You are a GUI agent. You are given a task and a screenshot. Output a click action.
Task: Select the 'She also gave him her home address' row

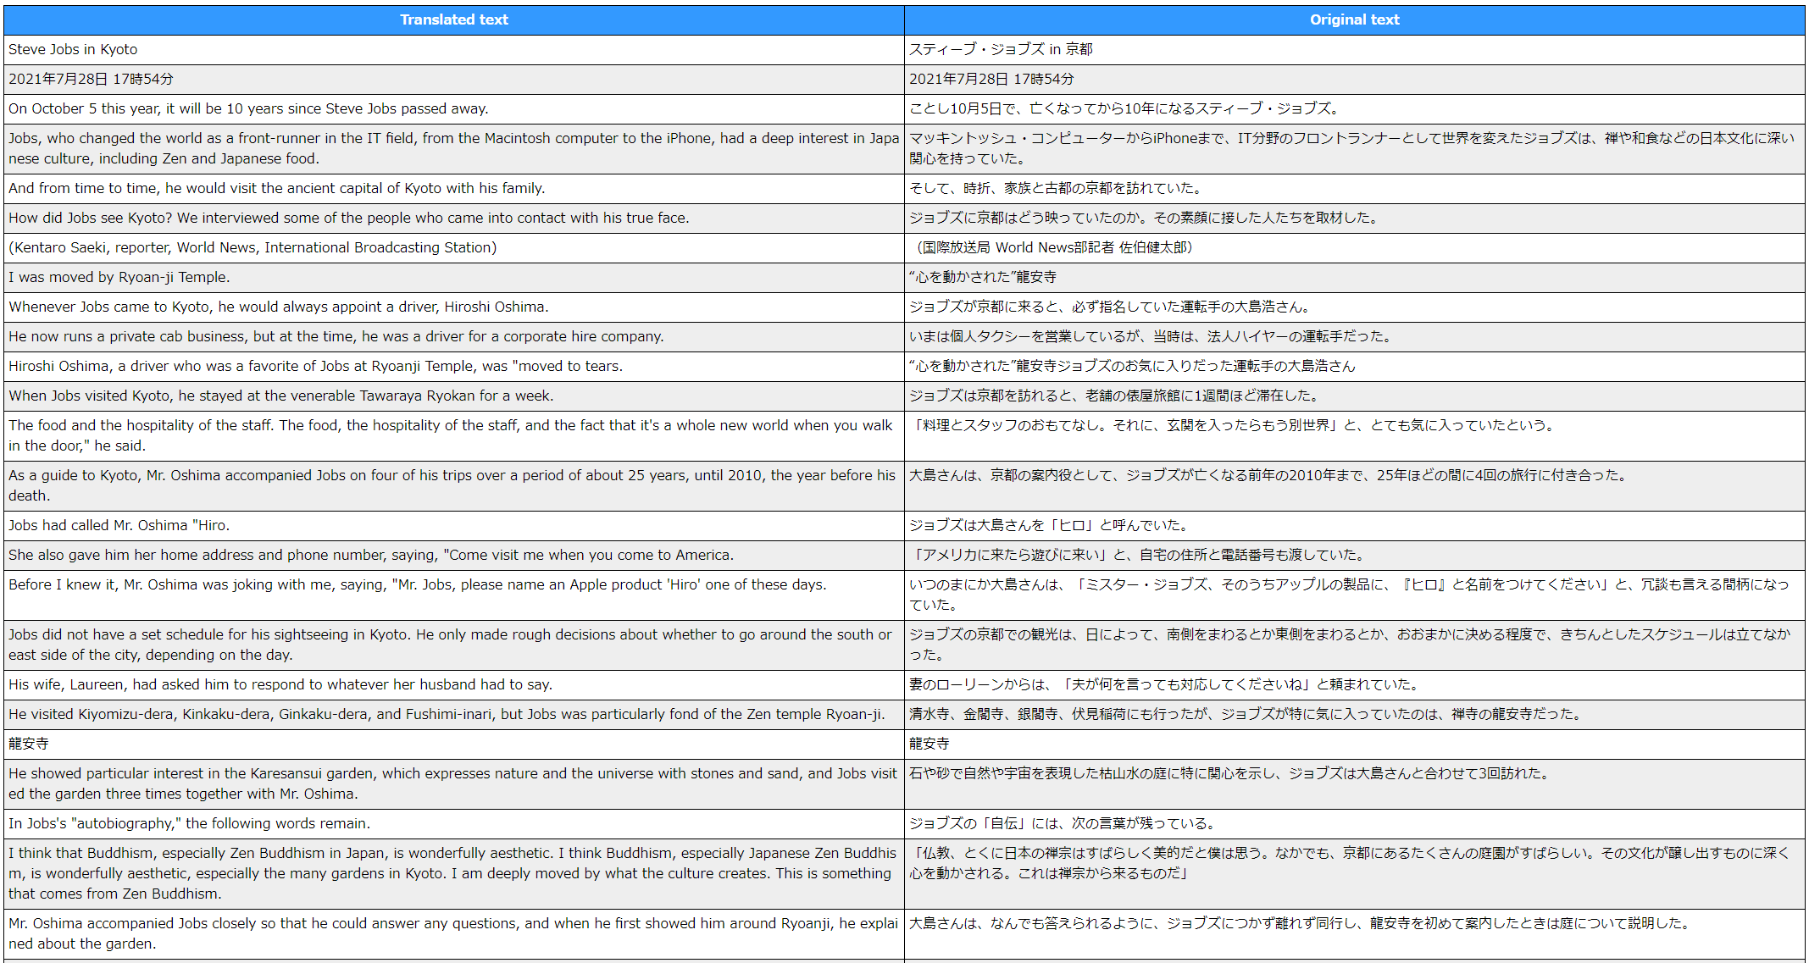tap(371, 555)
